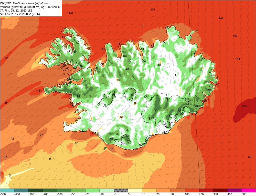Click the map value 14
The height and width of the screenshot is (196, 256).
pyautogui.click(x=188, y=94)
